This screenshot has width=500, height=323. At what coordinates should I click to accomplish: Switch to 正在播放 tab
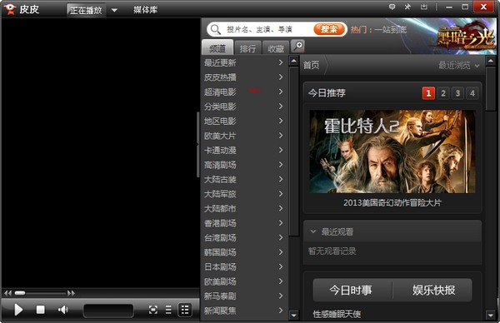(x=86, y=10)
